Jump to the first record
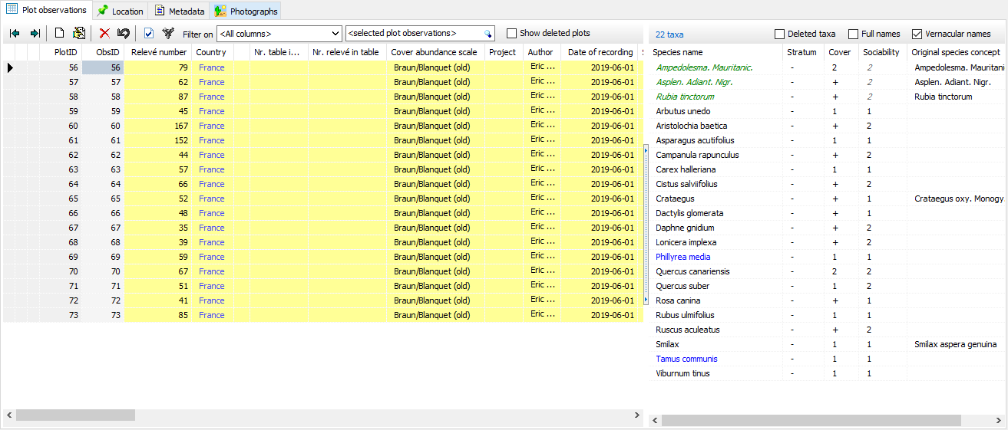The image size is (1008, 430). pos(15,34)
